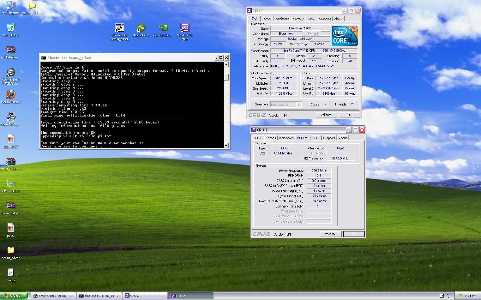Click OK in lower CPU-Z memory window
Image resolution: width=481 pixels, height=300 pixels.
(x=354, y=234)
